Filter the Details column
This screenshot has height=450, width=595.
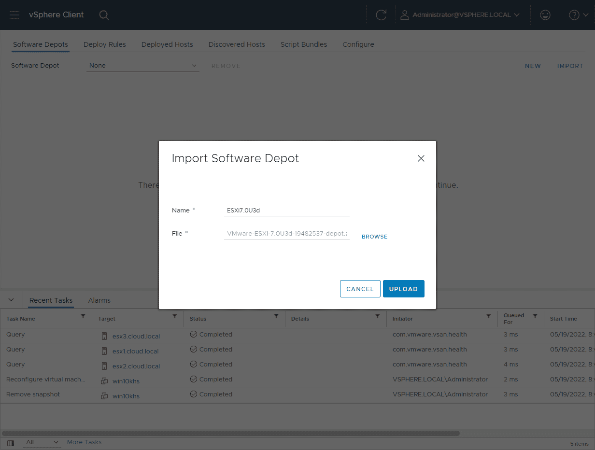(378, 316)
